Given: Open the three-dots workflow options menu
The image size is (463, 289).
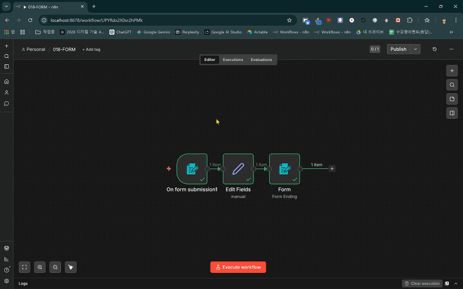Looking at the screenshot, I should click(x=451, y=49).
